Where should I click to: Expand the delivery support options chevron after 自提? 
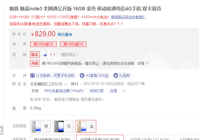tap(124, 91)
